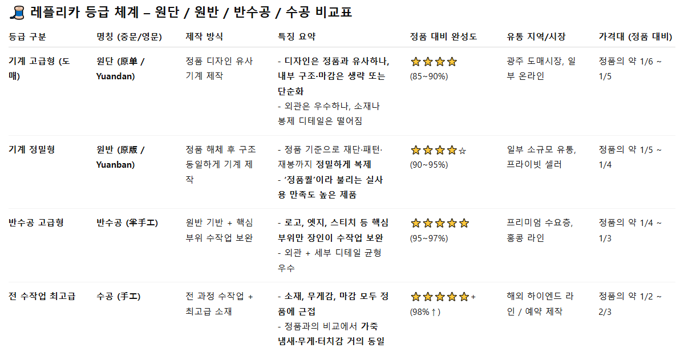This screenshot has width=680, height=348.
Task: Click the 정품의 약 1/2 ~ 2/3 price cell
Action: (x=630, y=304)
